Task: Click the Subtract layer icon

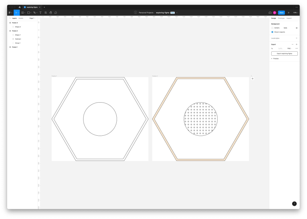Action: (x=13, y=39)
